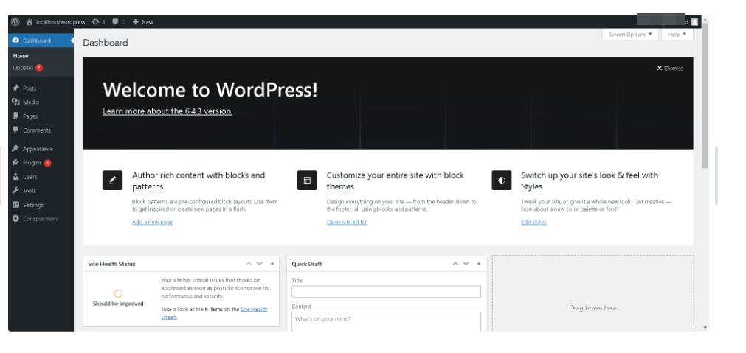Click the WordPress logo in admin bar

(15, 22)
